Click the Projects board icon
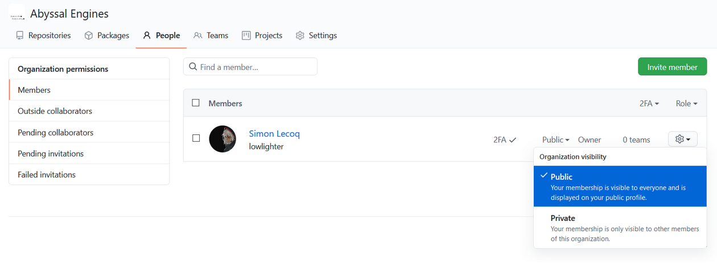717x267 pixels. tap(246, 35)
